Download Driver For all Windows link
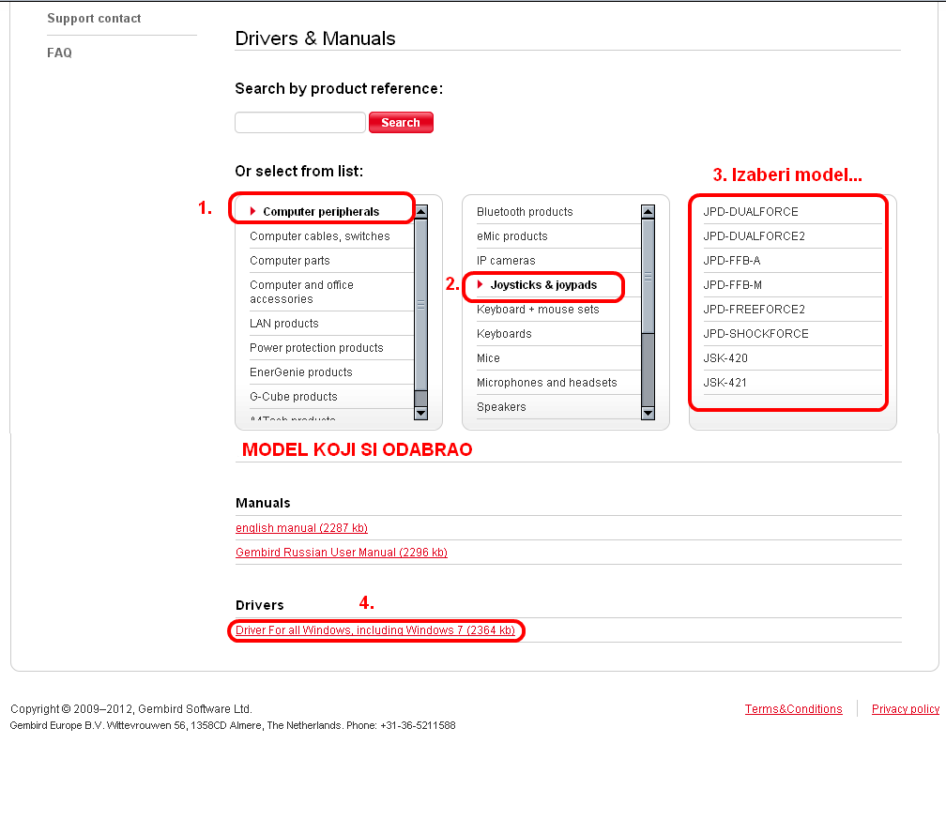Image resolution: width=946 pixels, height=834 pixels. pos(375,630)
